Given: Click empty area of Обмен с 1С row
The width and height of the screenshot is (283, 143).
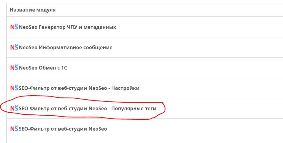Looking at the screenshot, I should [x=173, y=68].
